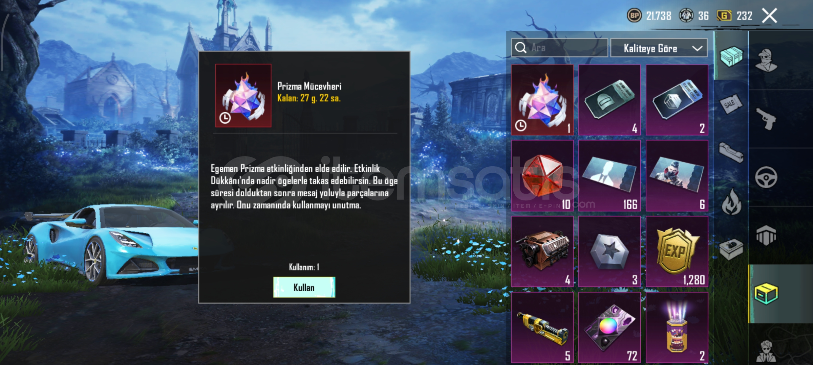This screenshot has height=365, width=813.
Task: Select the golden gun attachment item
Action: pos(542,327)
